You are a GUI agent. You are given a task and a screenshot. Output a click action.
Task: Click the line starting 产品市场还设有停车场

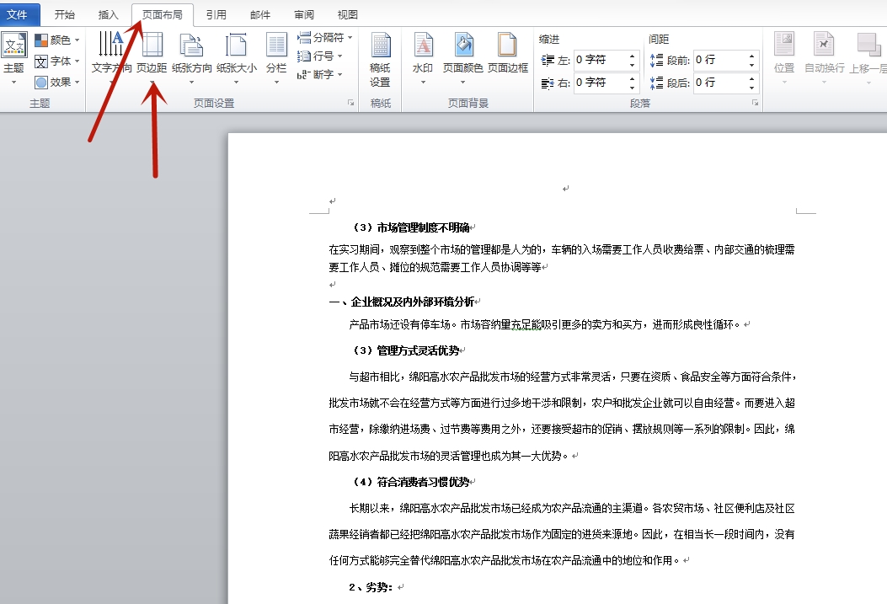click(x=545, y=324)
